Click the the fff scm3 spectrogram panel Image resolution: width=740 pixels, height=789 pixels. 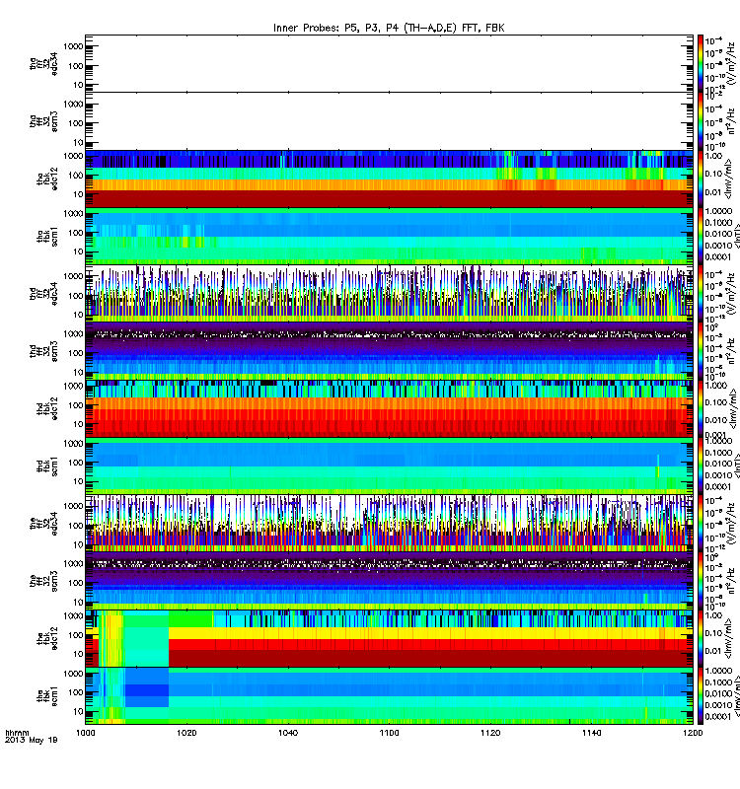pos(389,581)
